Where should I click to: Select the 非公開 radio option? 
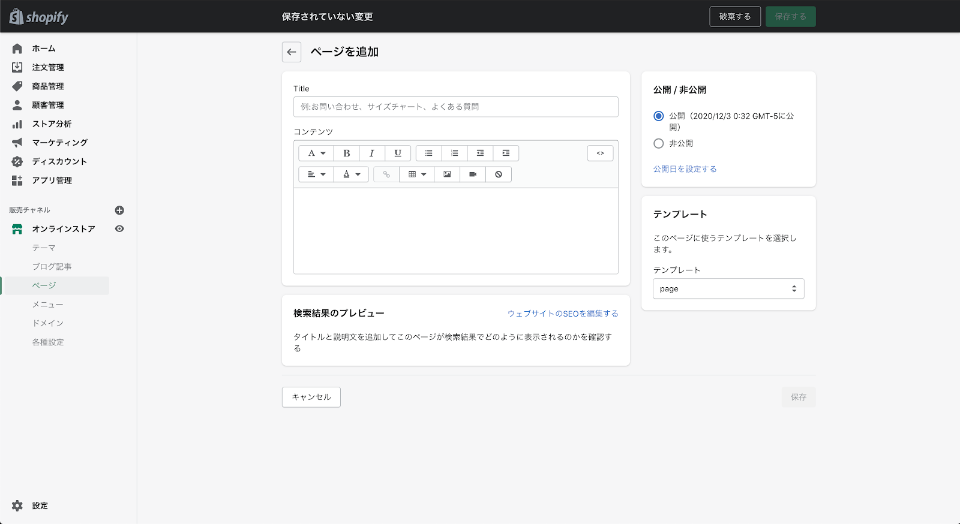[x=659, y=144]
